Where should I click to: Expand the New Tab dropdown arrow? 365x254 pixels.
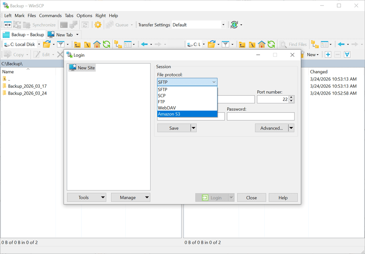pos(77,35)
